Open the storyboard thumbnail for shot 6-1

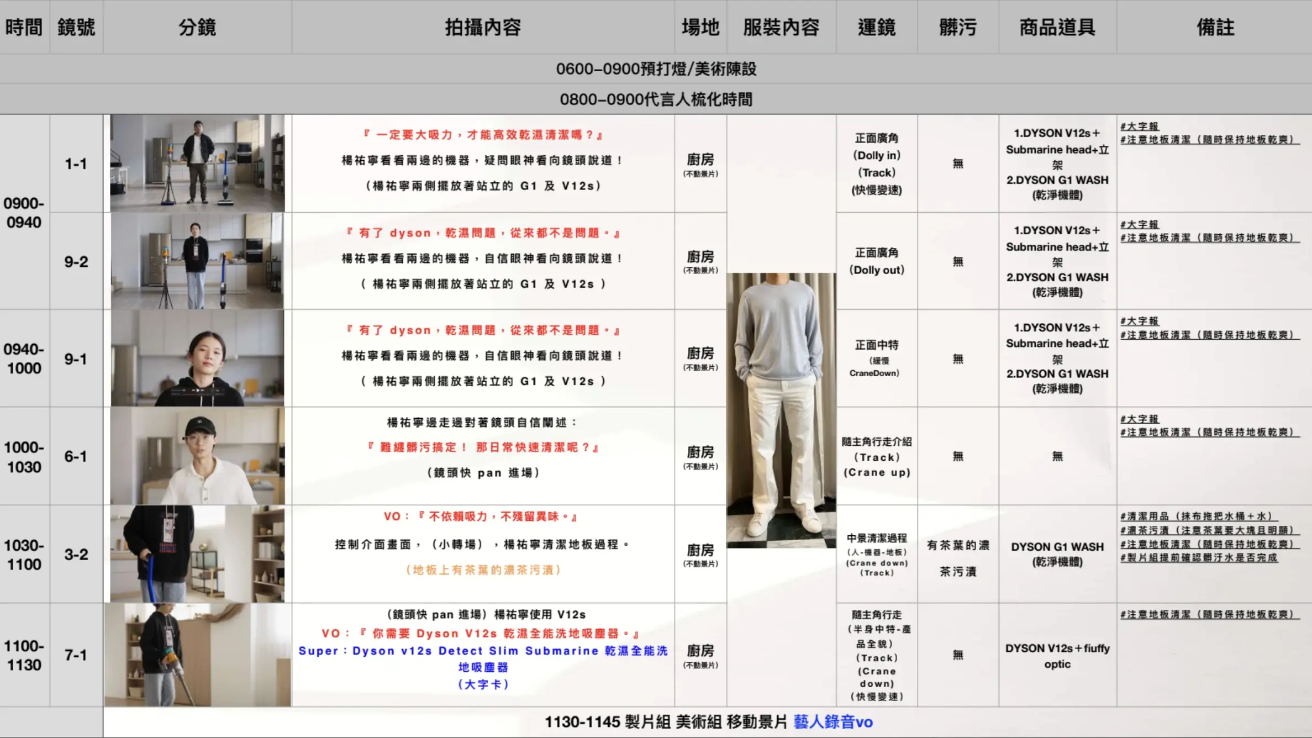coord(197,456)
